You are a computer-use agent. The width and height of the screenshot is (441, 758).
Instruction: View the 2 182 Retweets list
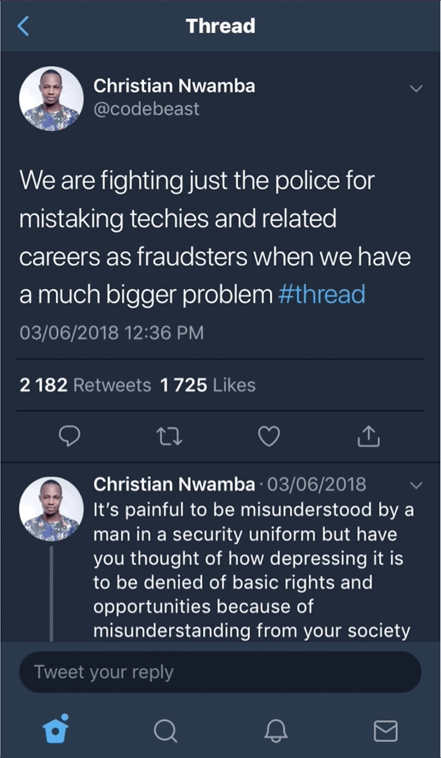[x=85, y=385]
